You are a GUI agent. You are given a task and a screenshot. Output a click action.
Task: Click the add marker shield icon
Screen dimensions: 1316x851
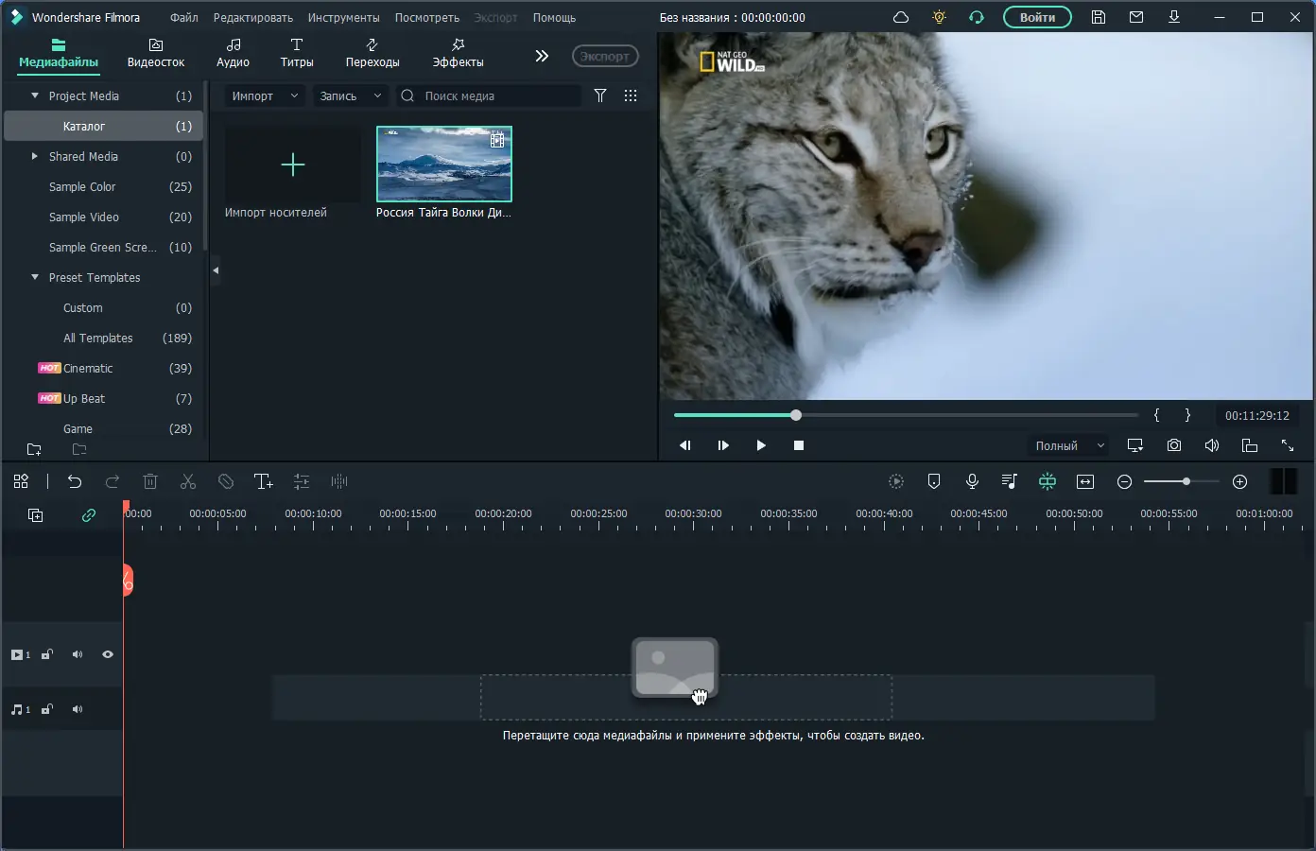pyautogui.click(x=934, y=481)
